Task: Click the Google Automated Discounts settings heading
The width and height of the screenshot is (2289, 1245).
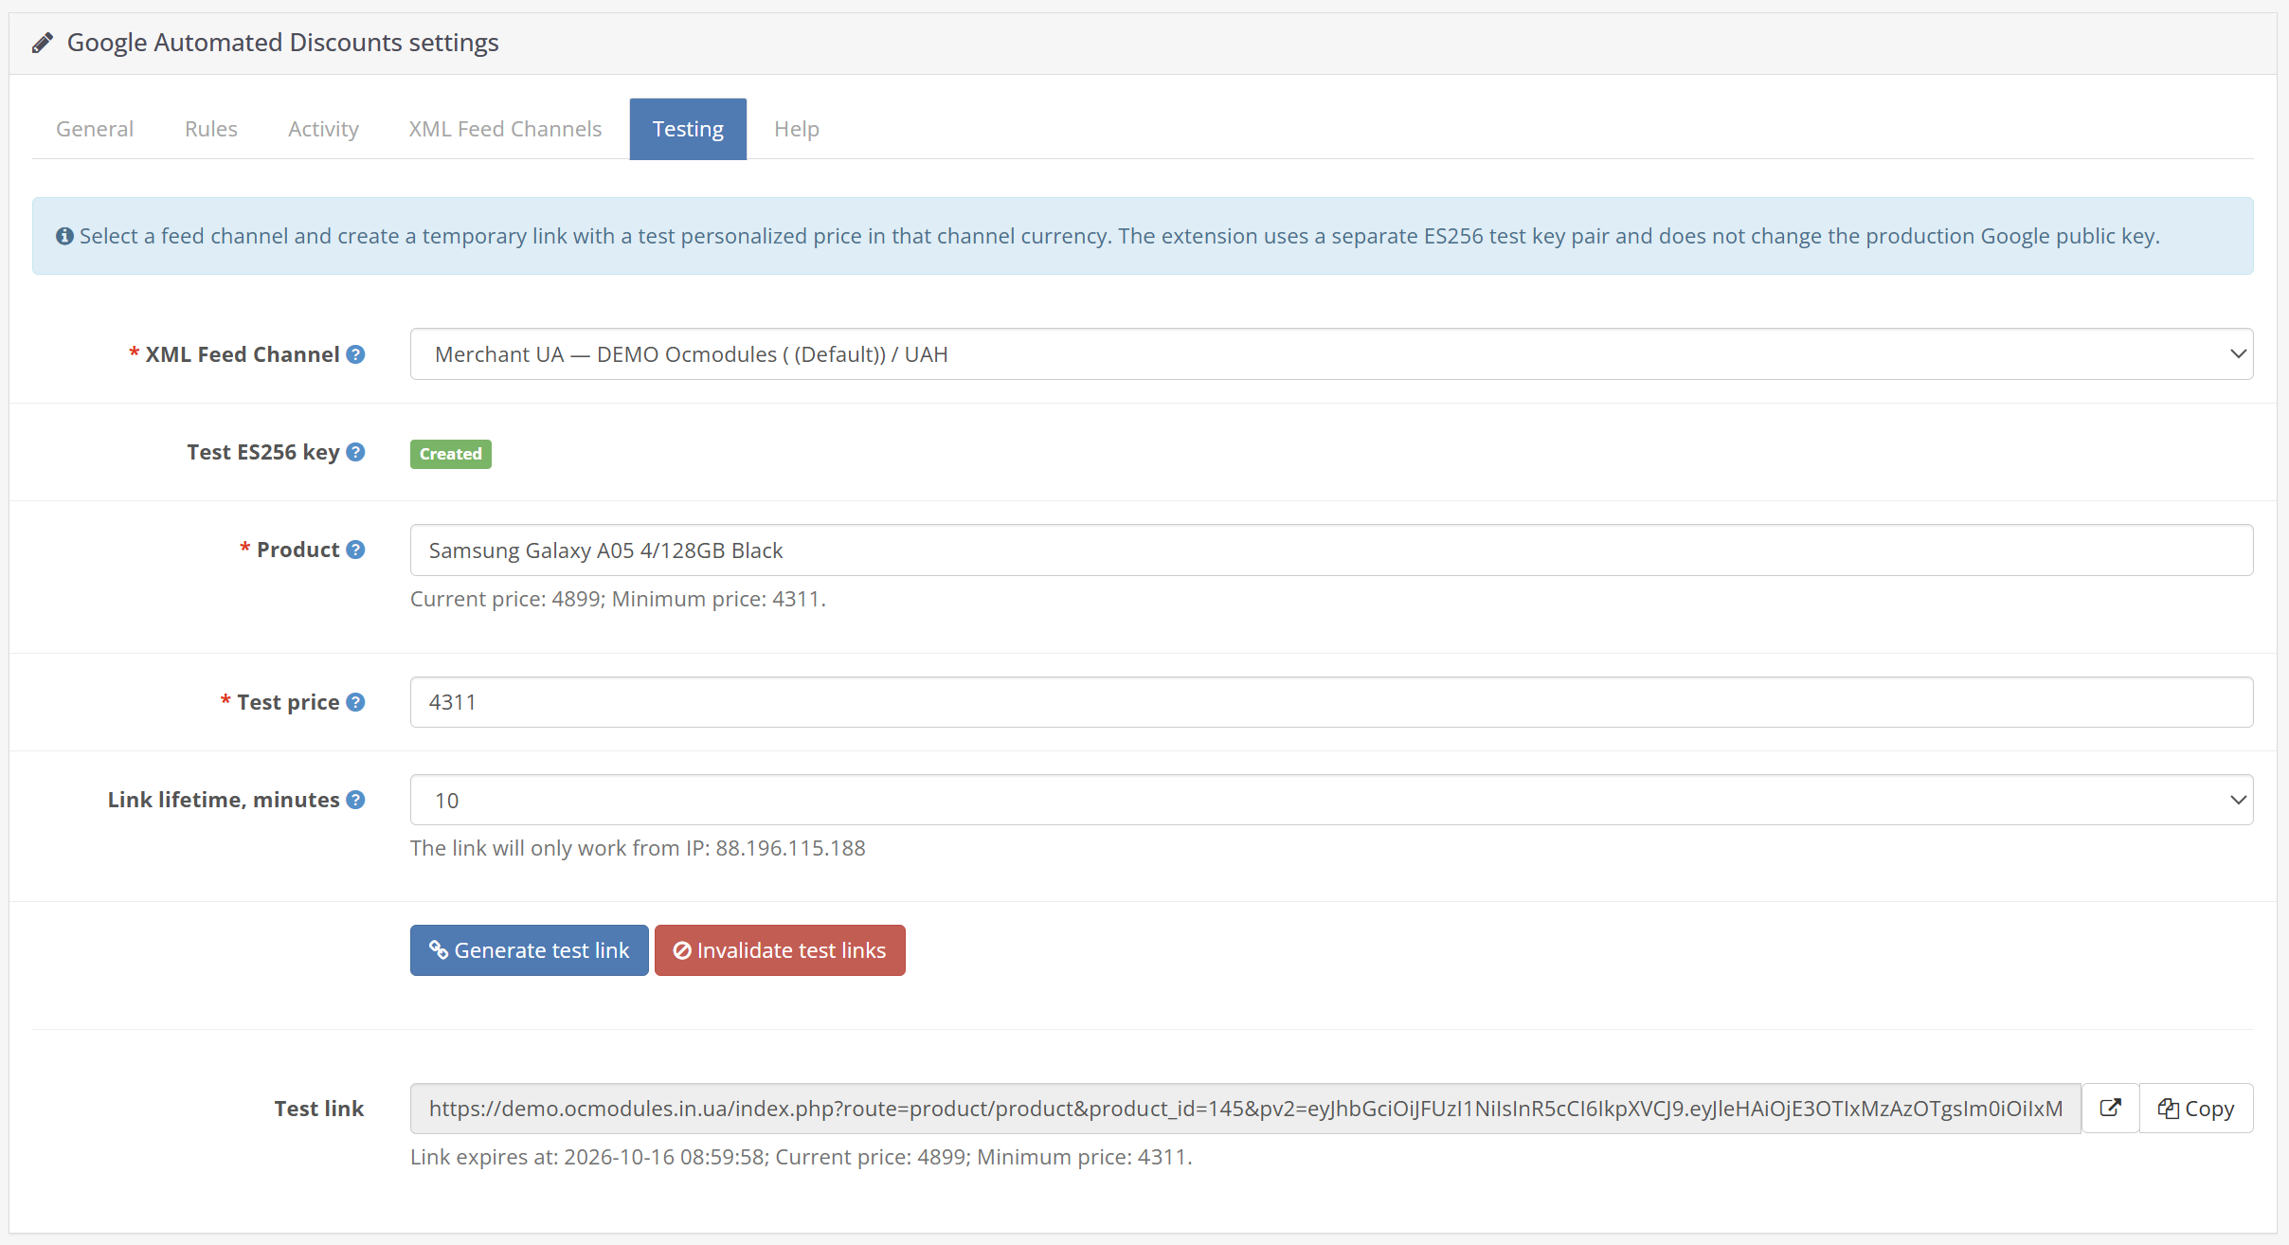Action: coord(282,43)
